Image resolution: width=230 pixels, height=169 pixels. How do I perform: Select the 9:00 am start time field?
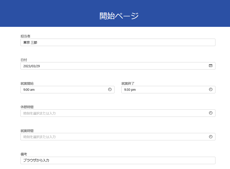(64, 90)
